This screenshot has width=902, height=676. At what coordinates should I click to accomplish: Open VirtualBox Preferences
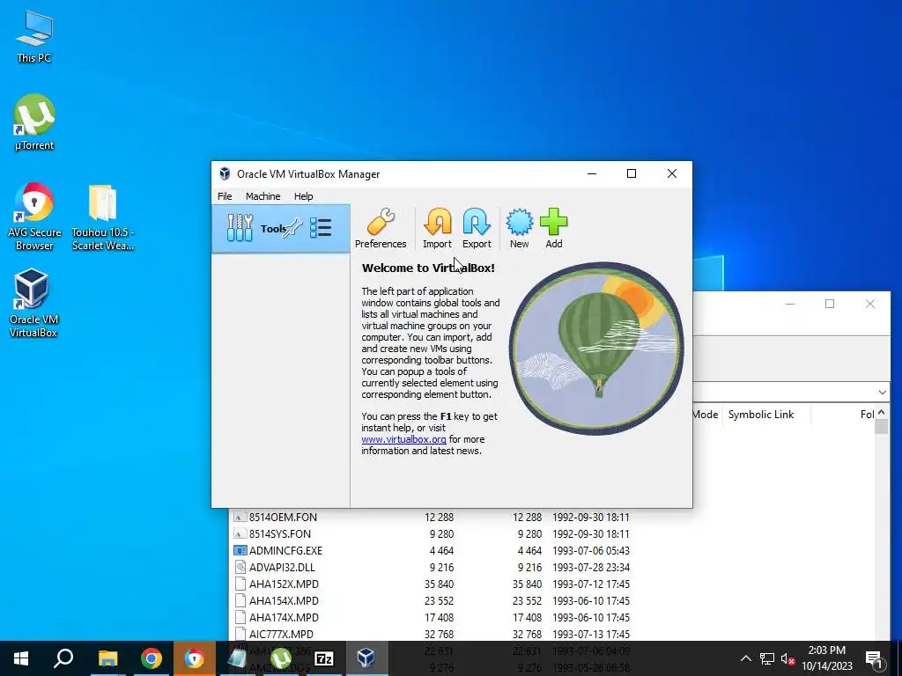pyautogui.click(x=381, y=228)
